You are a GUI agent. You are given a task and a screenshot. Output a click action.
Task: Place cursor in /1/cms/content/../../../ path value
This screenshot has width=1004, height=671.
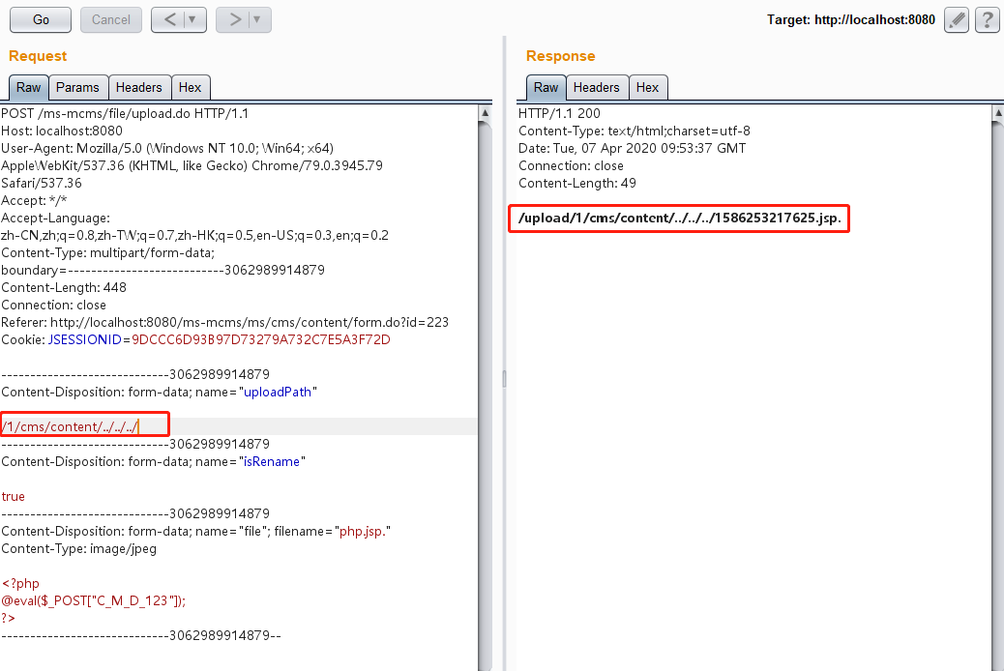pyautogui.click(x=70, y=426)
